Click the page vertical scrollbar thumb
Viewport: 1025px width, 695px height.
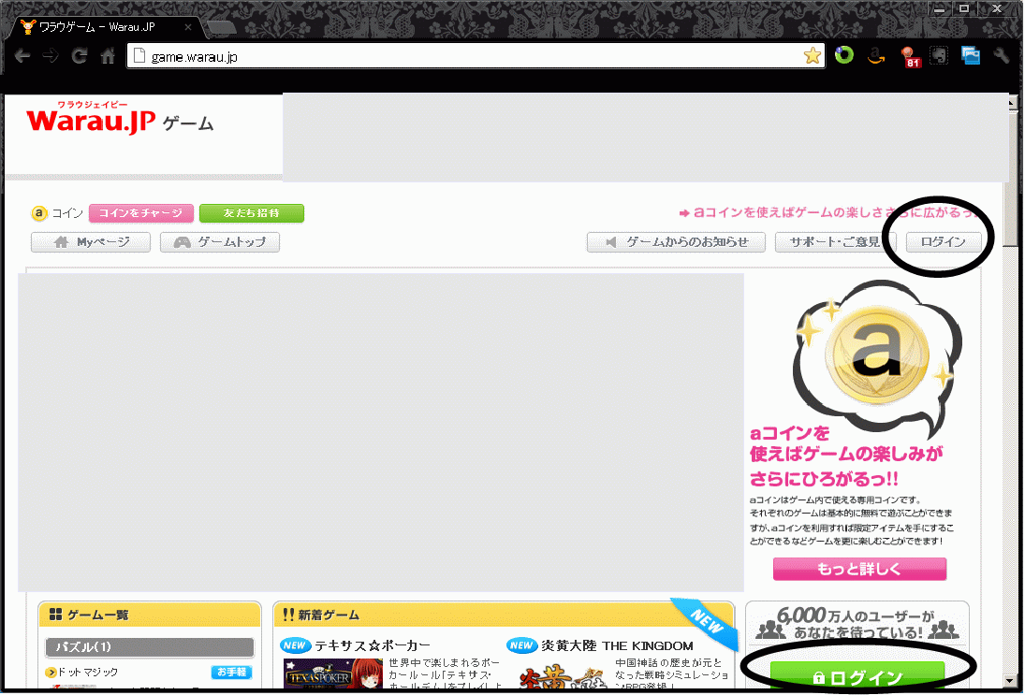pos(1011,180)
